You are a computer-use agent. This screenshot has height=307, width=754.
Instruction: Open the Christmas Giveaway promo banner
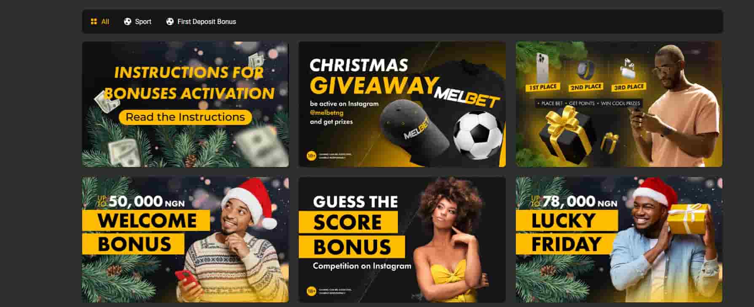[402, 104]
